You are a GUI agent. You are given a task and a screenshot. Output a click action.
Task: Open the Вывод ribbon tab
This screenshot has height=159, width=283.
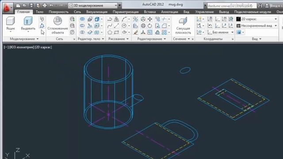(x=224, y=12)
